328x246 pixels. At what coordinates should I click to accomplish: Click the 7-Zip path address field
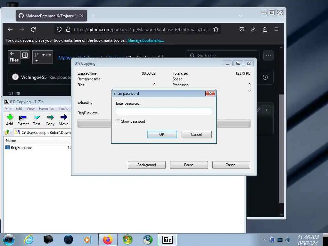[x=43, y=132]
